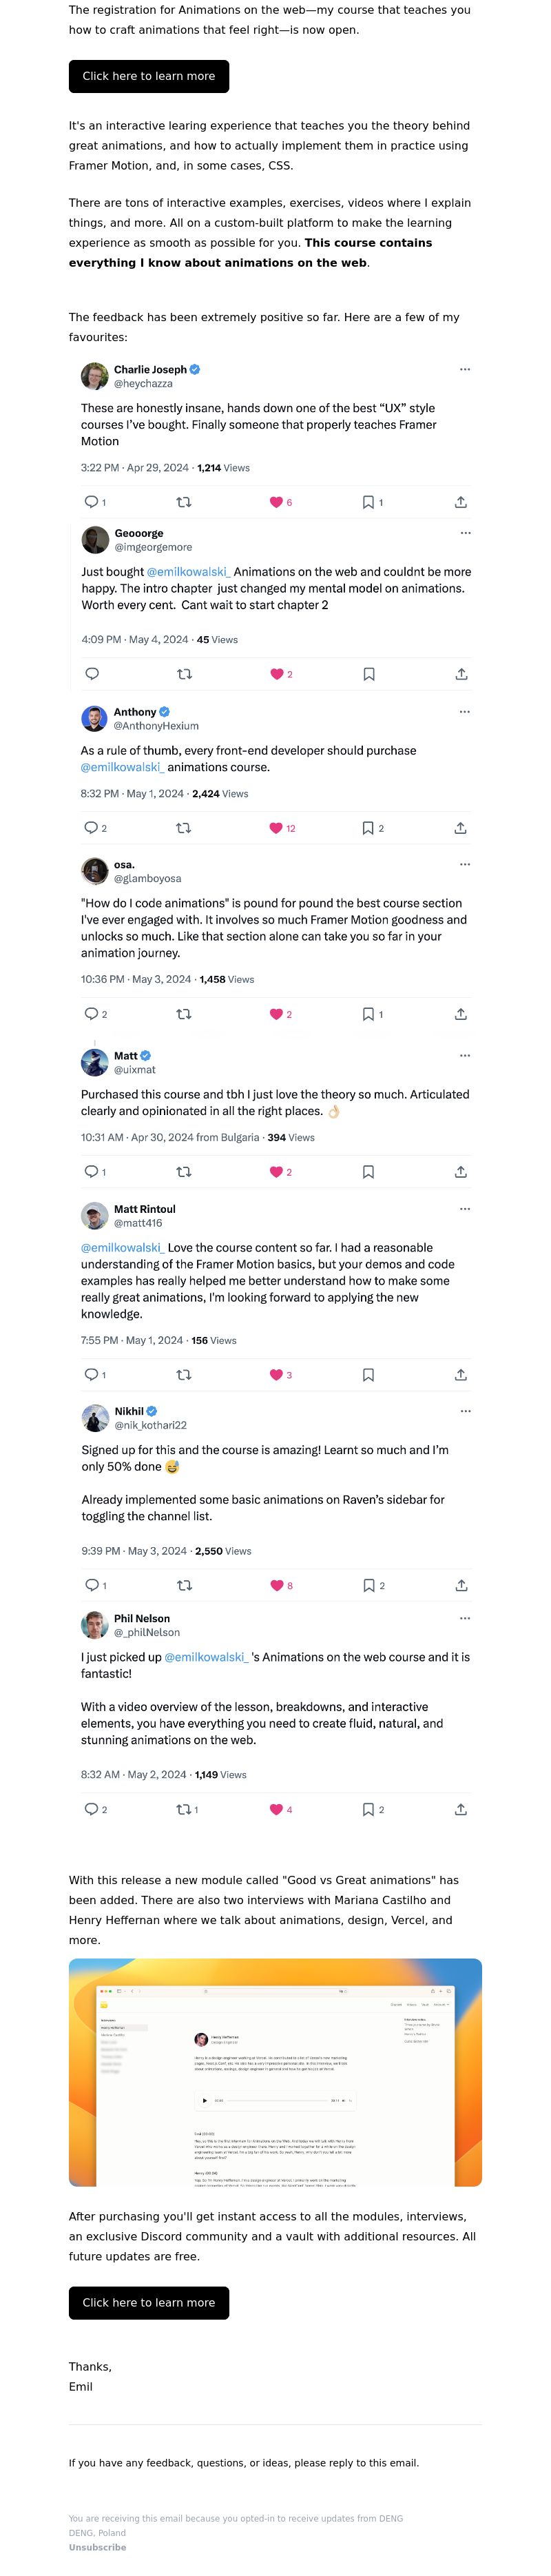
Task: Click retweet icon on Phil Nelson's tweet
Action: (x=184, y=1809)
